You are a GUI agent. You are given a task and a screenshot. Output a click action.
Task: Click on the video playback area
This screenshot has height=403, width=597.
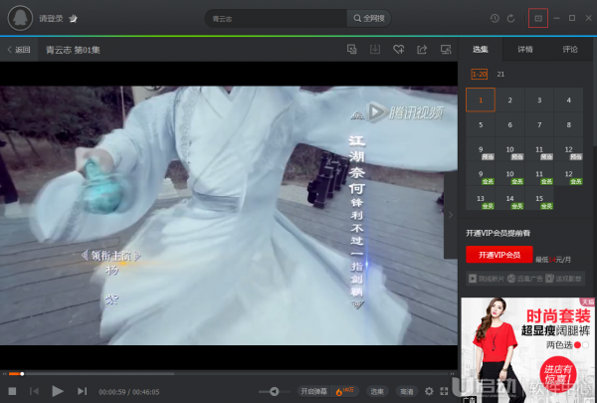229,215
